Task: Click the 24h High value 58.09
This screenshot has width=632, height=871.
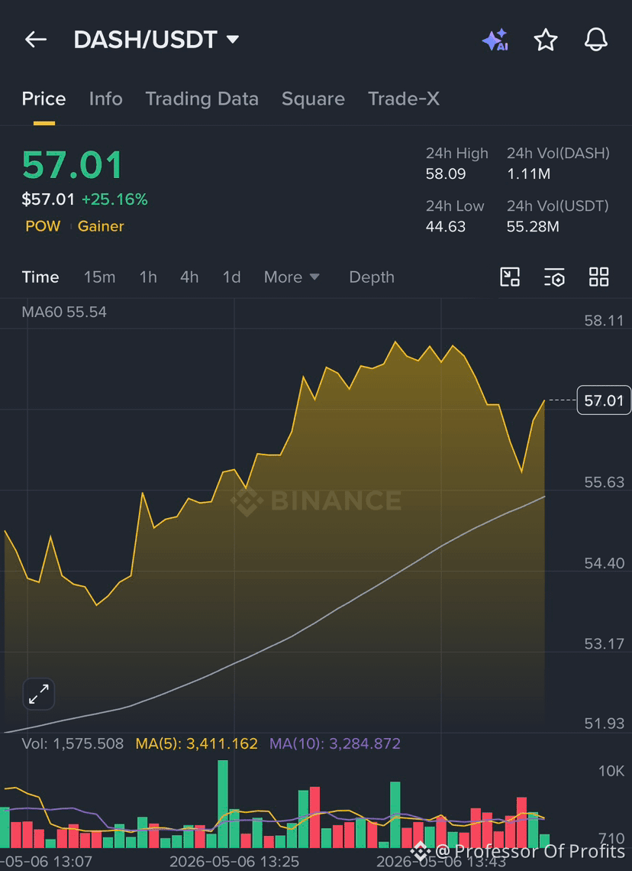Action: click(446, 174)
